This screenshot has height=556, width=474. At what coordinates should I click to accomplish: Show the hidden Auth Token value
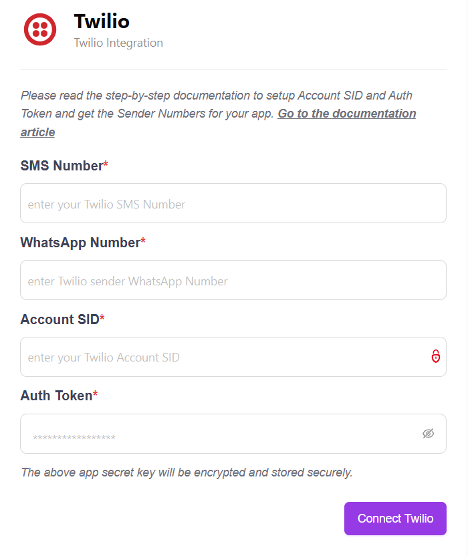pyautogui.click(x=429, y=434)
